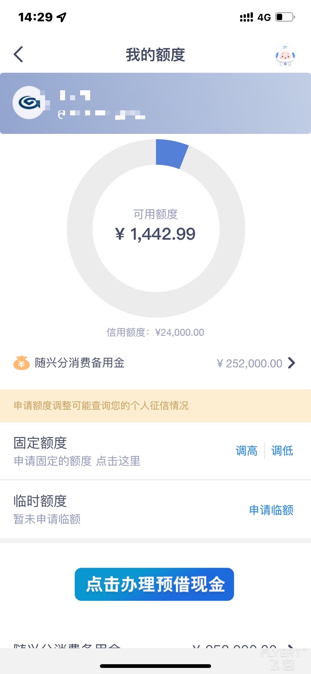Tap 申请临额 to request temporary limit
The width and height of the screenshot is (311, 674).
pyautogui.click(x=271, y=510)
